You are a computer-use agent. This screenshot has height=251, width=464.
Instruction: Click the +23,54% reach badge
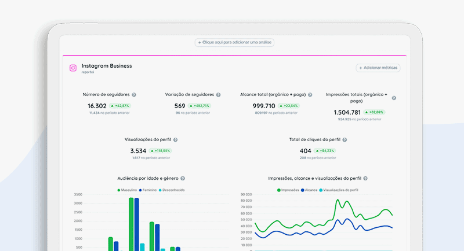coord(289,106)
